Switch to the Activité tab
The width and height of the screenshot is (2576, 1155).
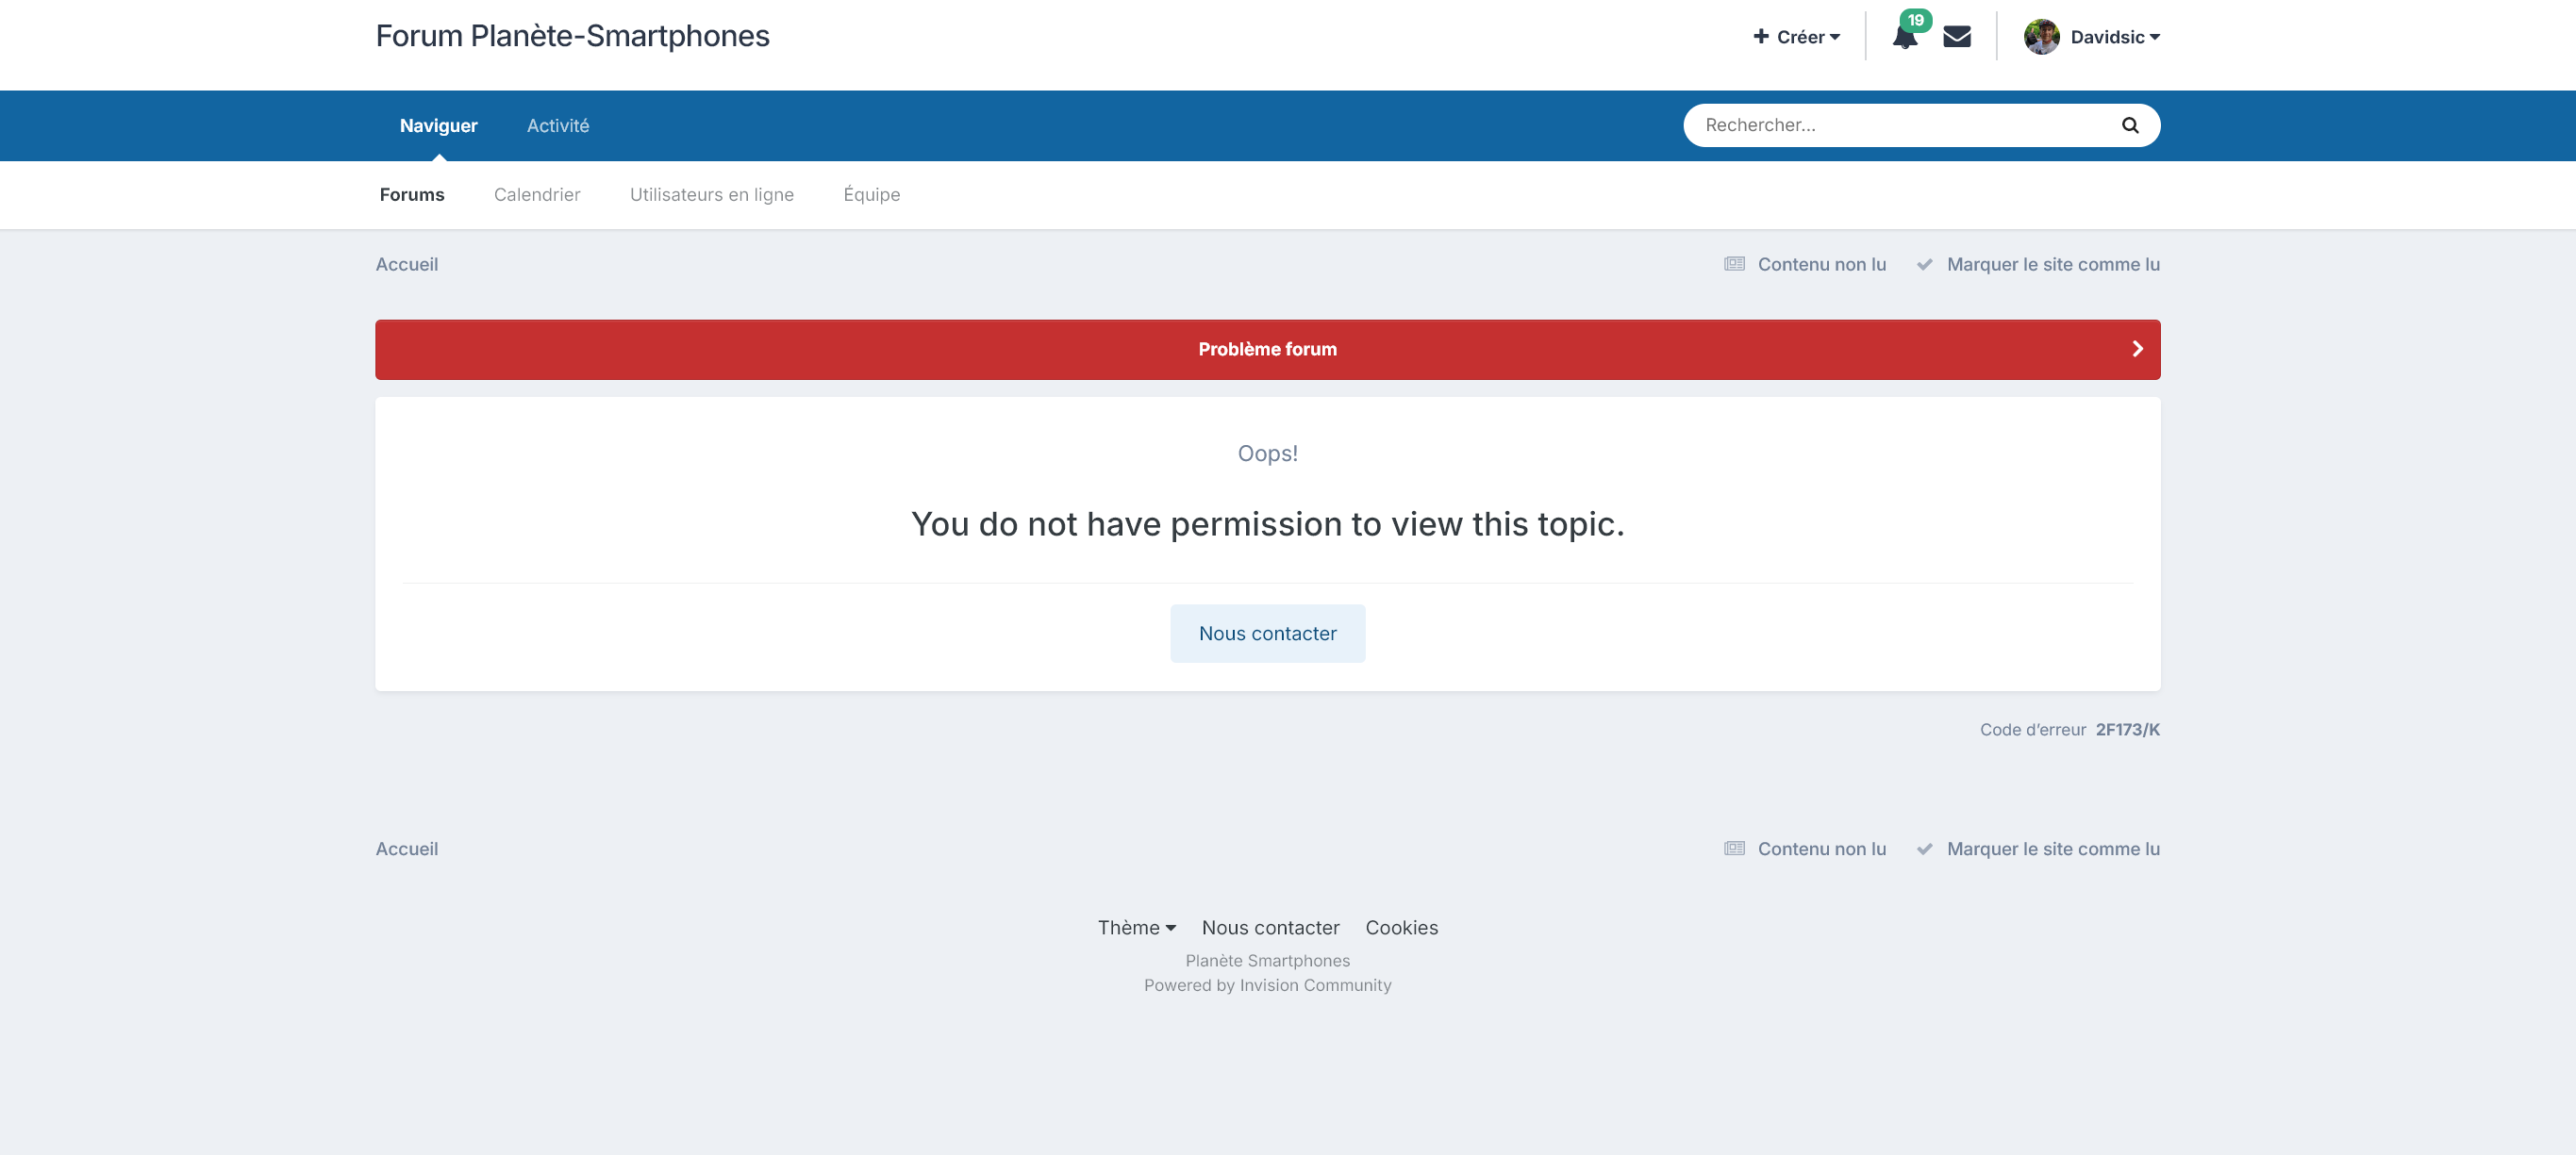(x=557, y=125)
